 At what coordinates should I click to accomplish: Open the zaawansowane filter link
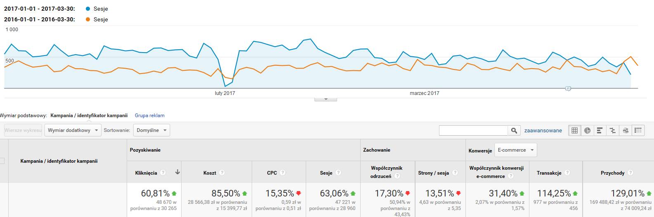click(x=543, y=131)
